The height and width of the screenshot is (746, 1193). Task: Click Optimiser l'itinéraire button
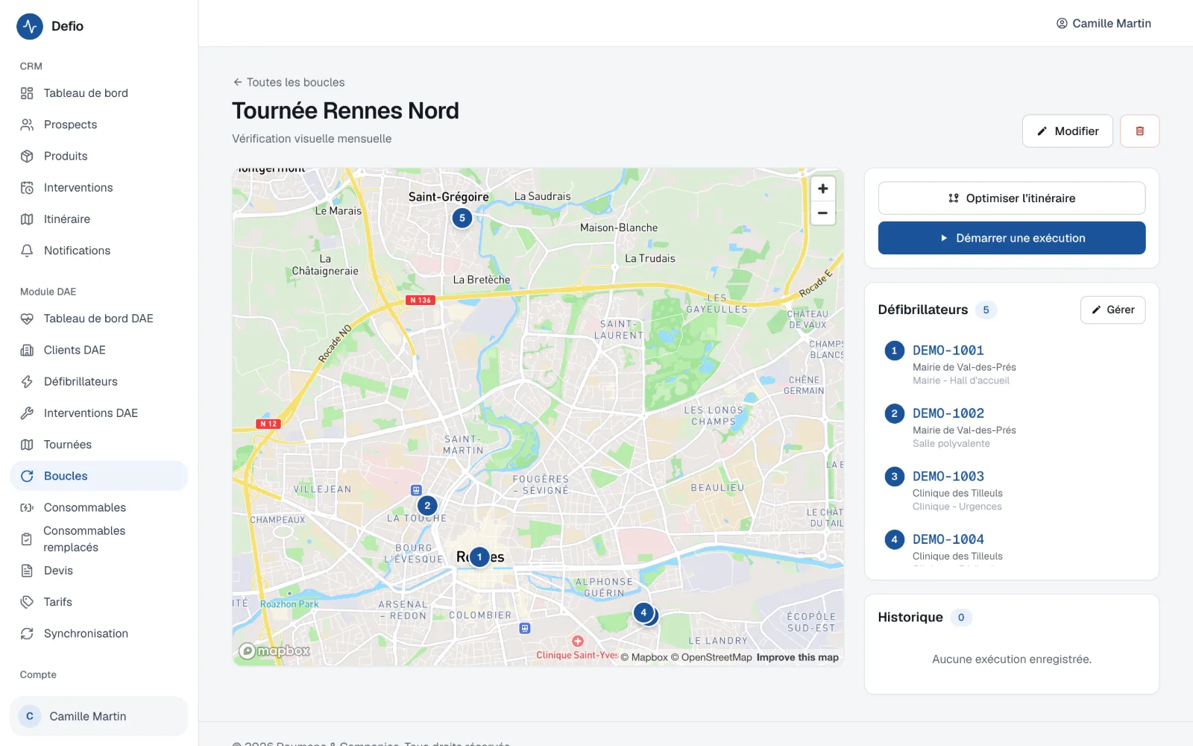pos(1011,198)
